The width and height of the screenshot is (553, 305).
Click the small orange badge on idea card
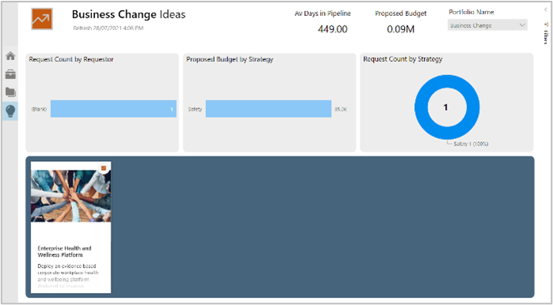point(104,168)
